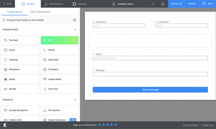Select the Free Text field

click(x=59, y=89)
